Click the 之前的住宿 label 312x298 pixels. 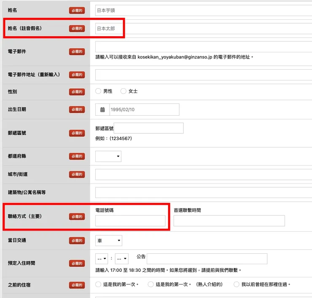click(x=19, y=285)
